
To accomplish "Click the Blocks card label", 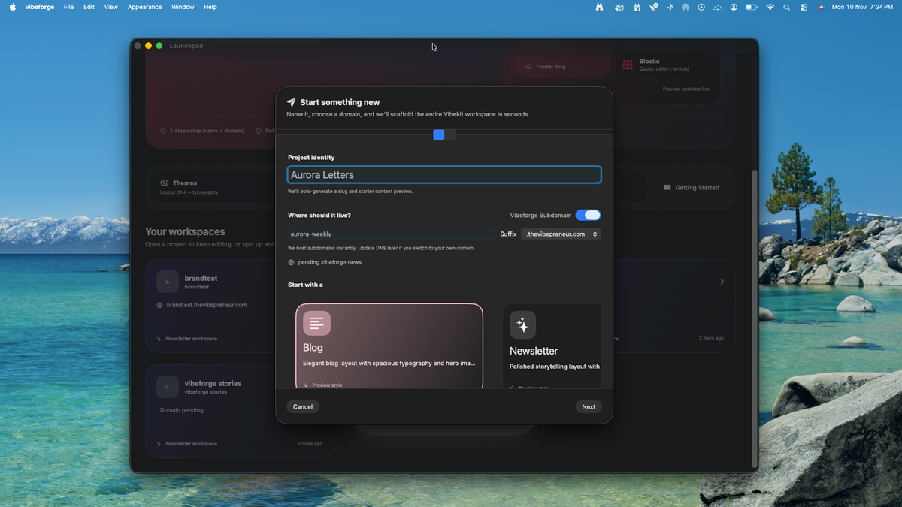I will tap(649, 62).
